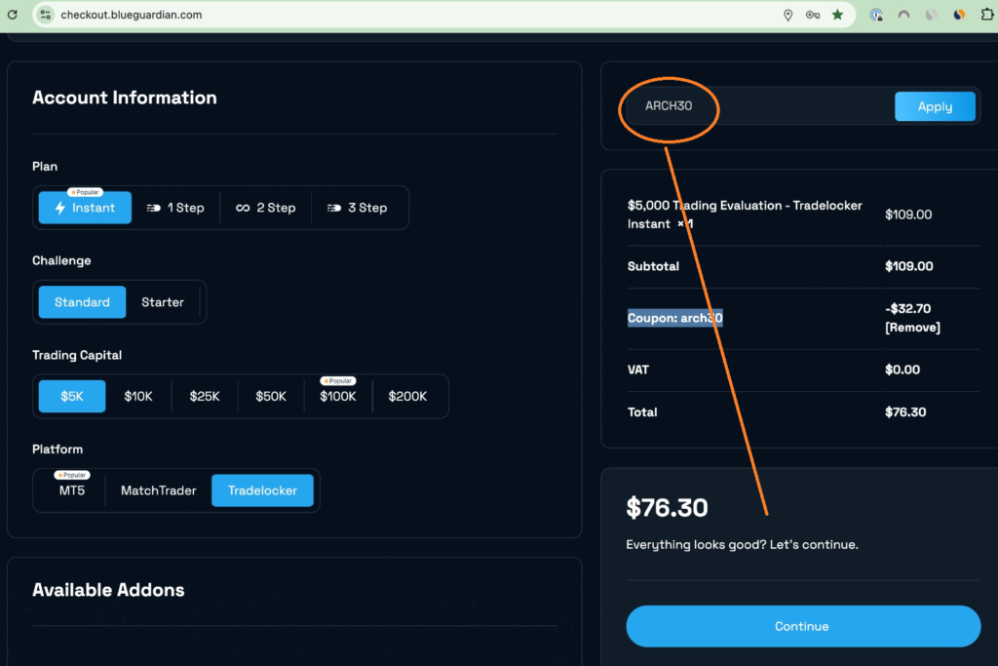Click the browser reload page icon
The height and width of the screenshot is (666, 998).
click(x=12, y=15)
